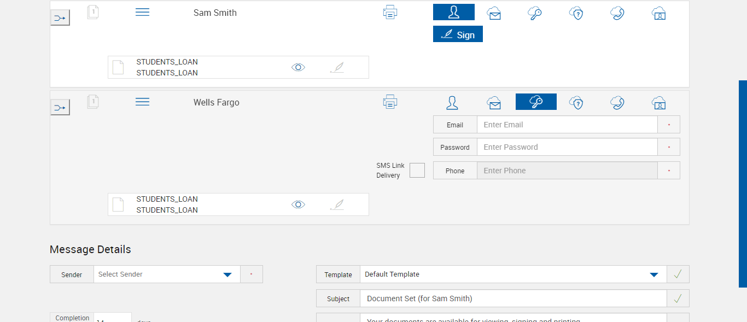
Task: Open the hamburger menu icon for Wells Fargo
Action: pyautogui.click(x=142, y=102)
